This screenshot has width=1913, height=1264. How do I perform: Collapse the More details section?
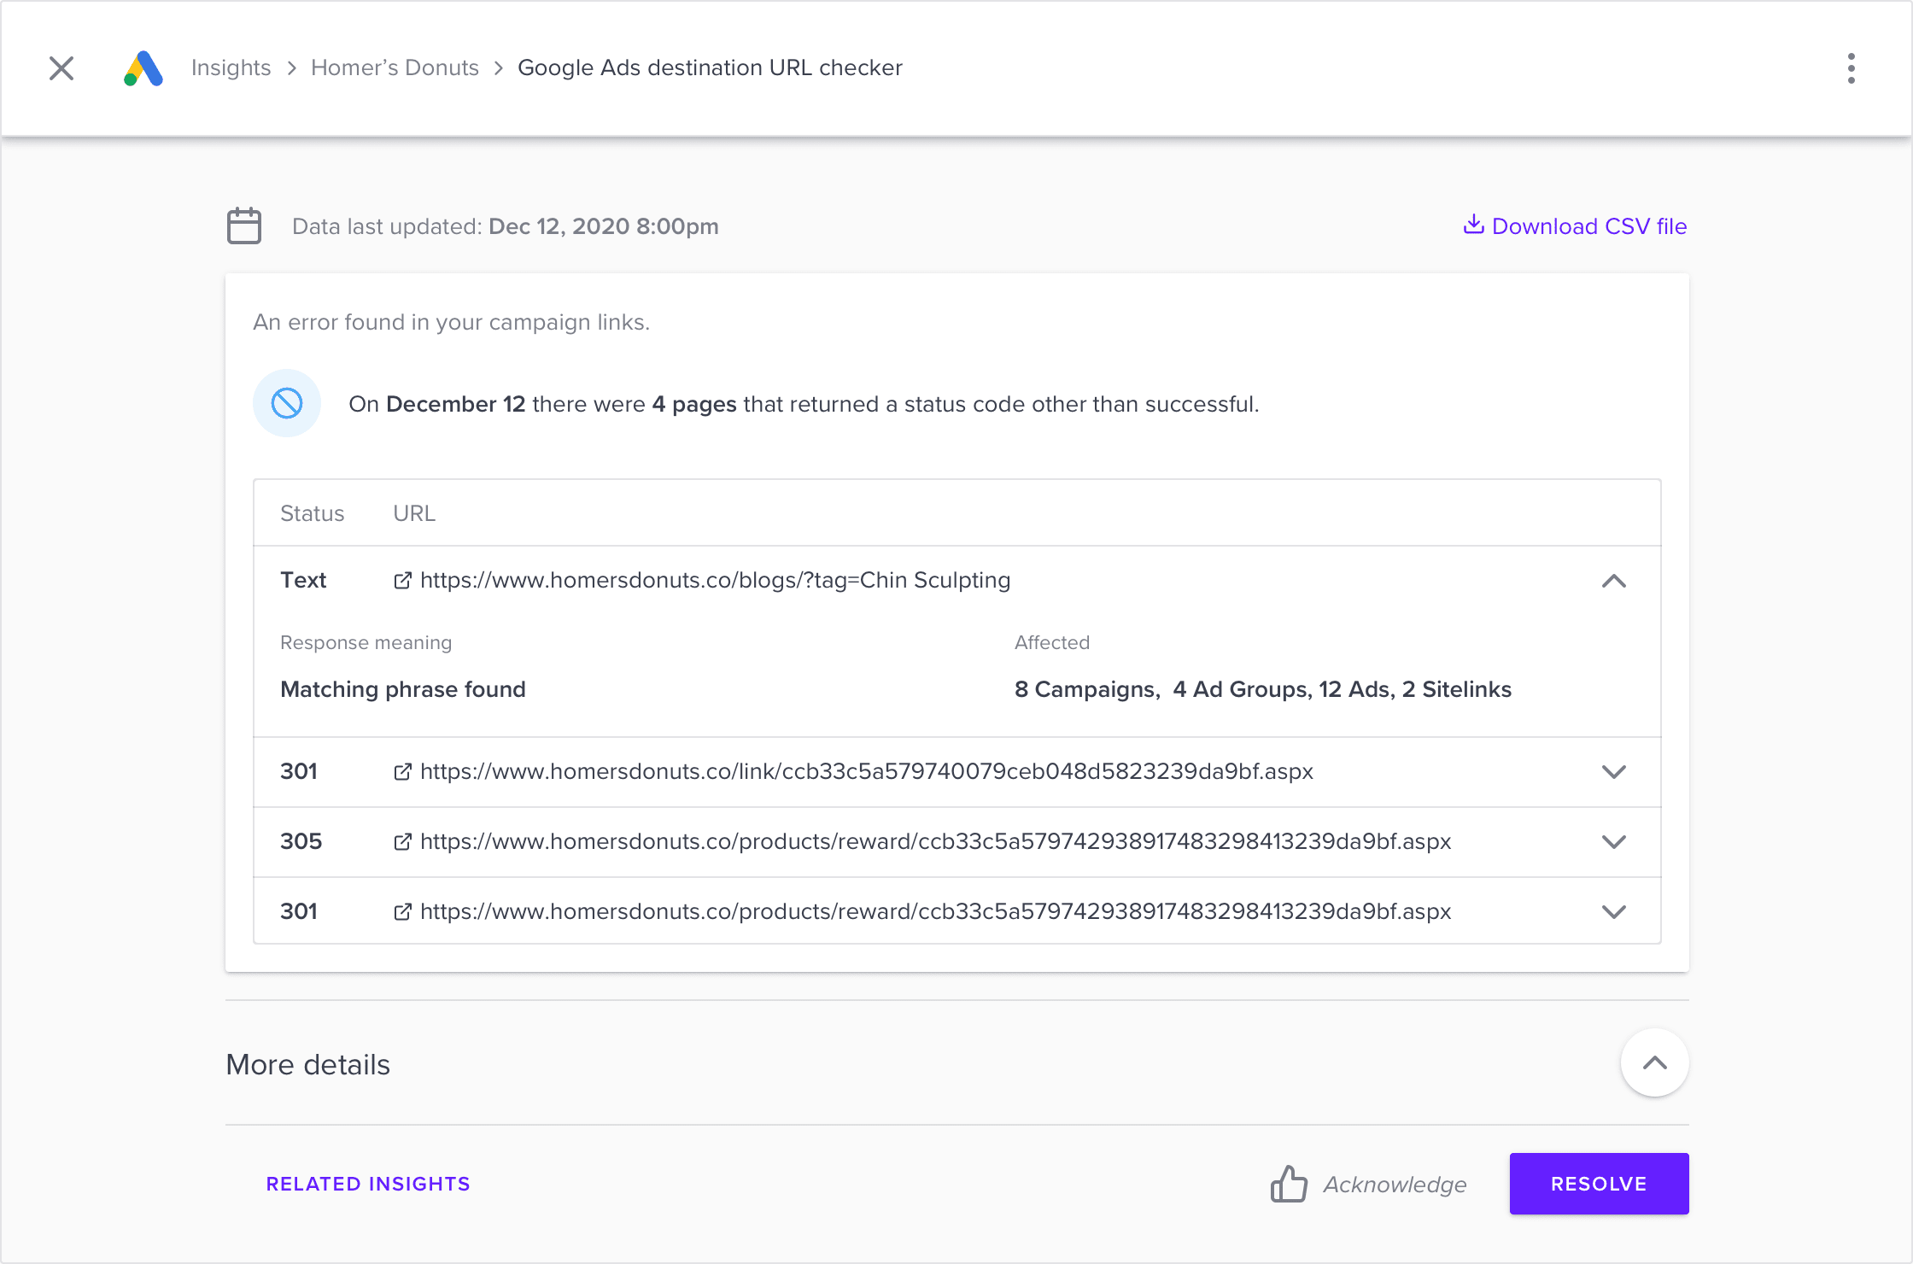point(1654,1062)
